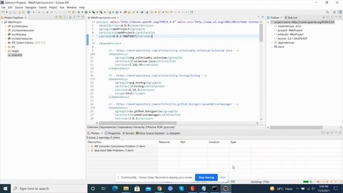Click the search magnifier icon at toolbar right
Screen dimensions: 343x193
(x=327, y=12)
